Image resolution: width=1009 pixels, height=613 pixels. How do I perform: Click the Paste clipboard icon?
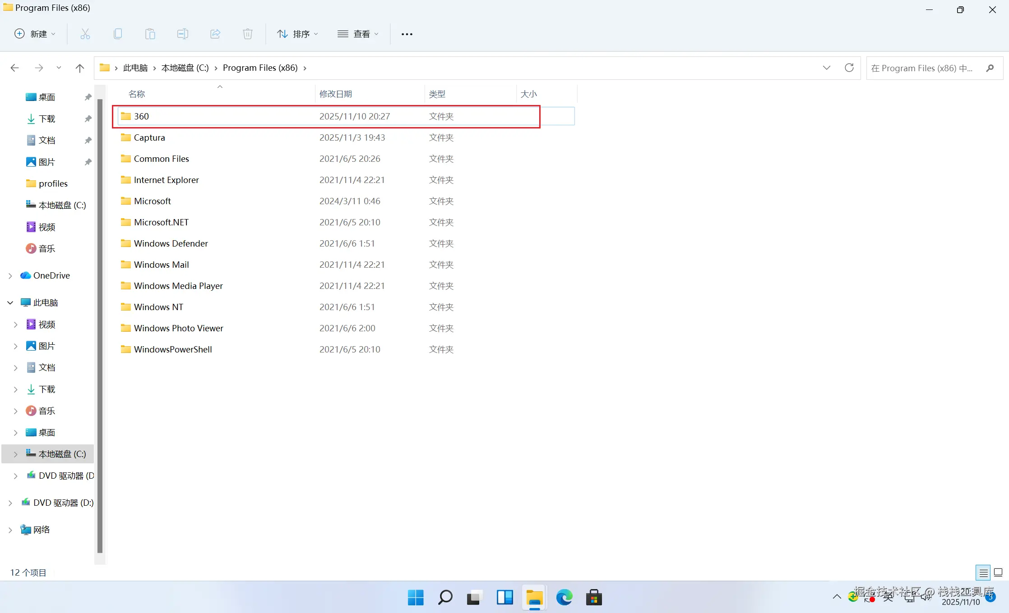(x=150, y=34)
